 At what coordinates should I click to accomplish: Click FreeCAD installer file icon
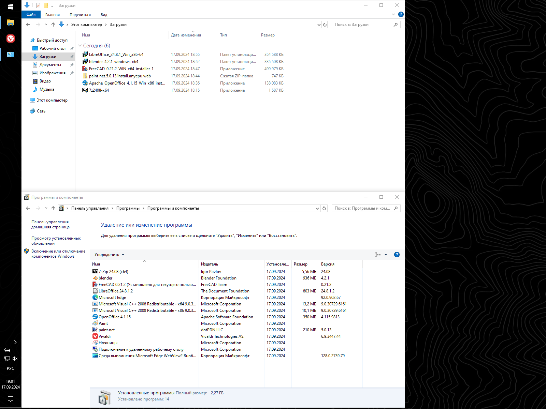click(85, 69)
